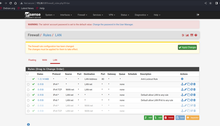Image resolution: width=220 pixels, height=126 pixels.
Task: Check the box for the WAN net to LAN net rule
Action: click(x=28, y=90)
